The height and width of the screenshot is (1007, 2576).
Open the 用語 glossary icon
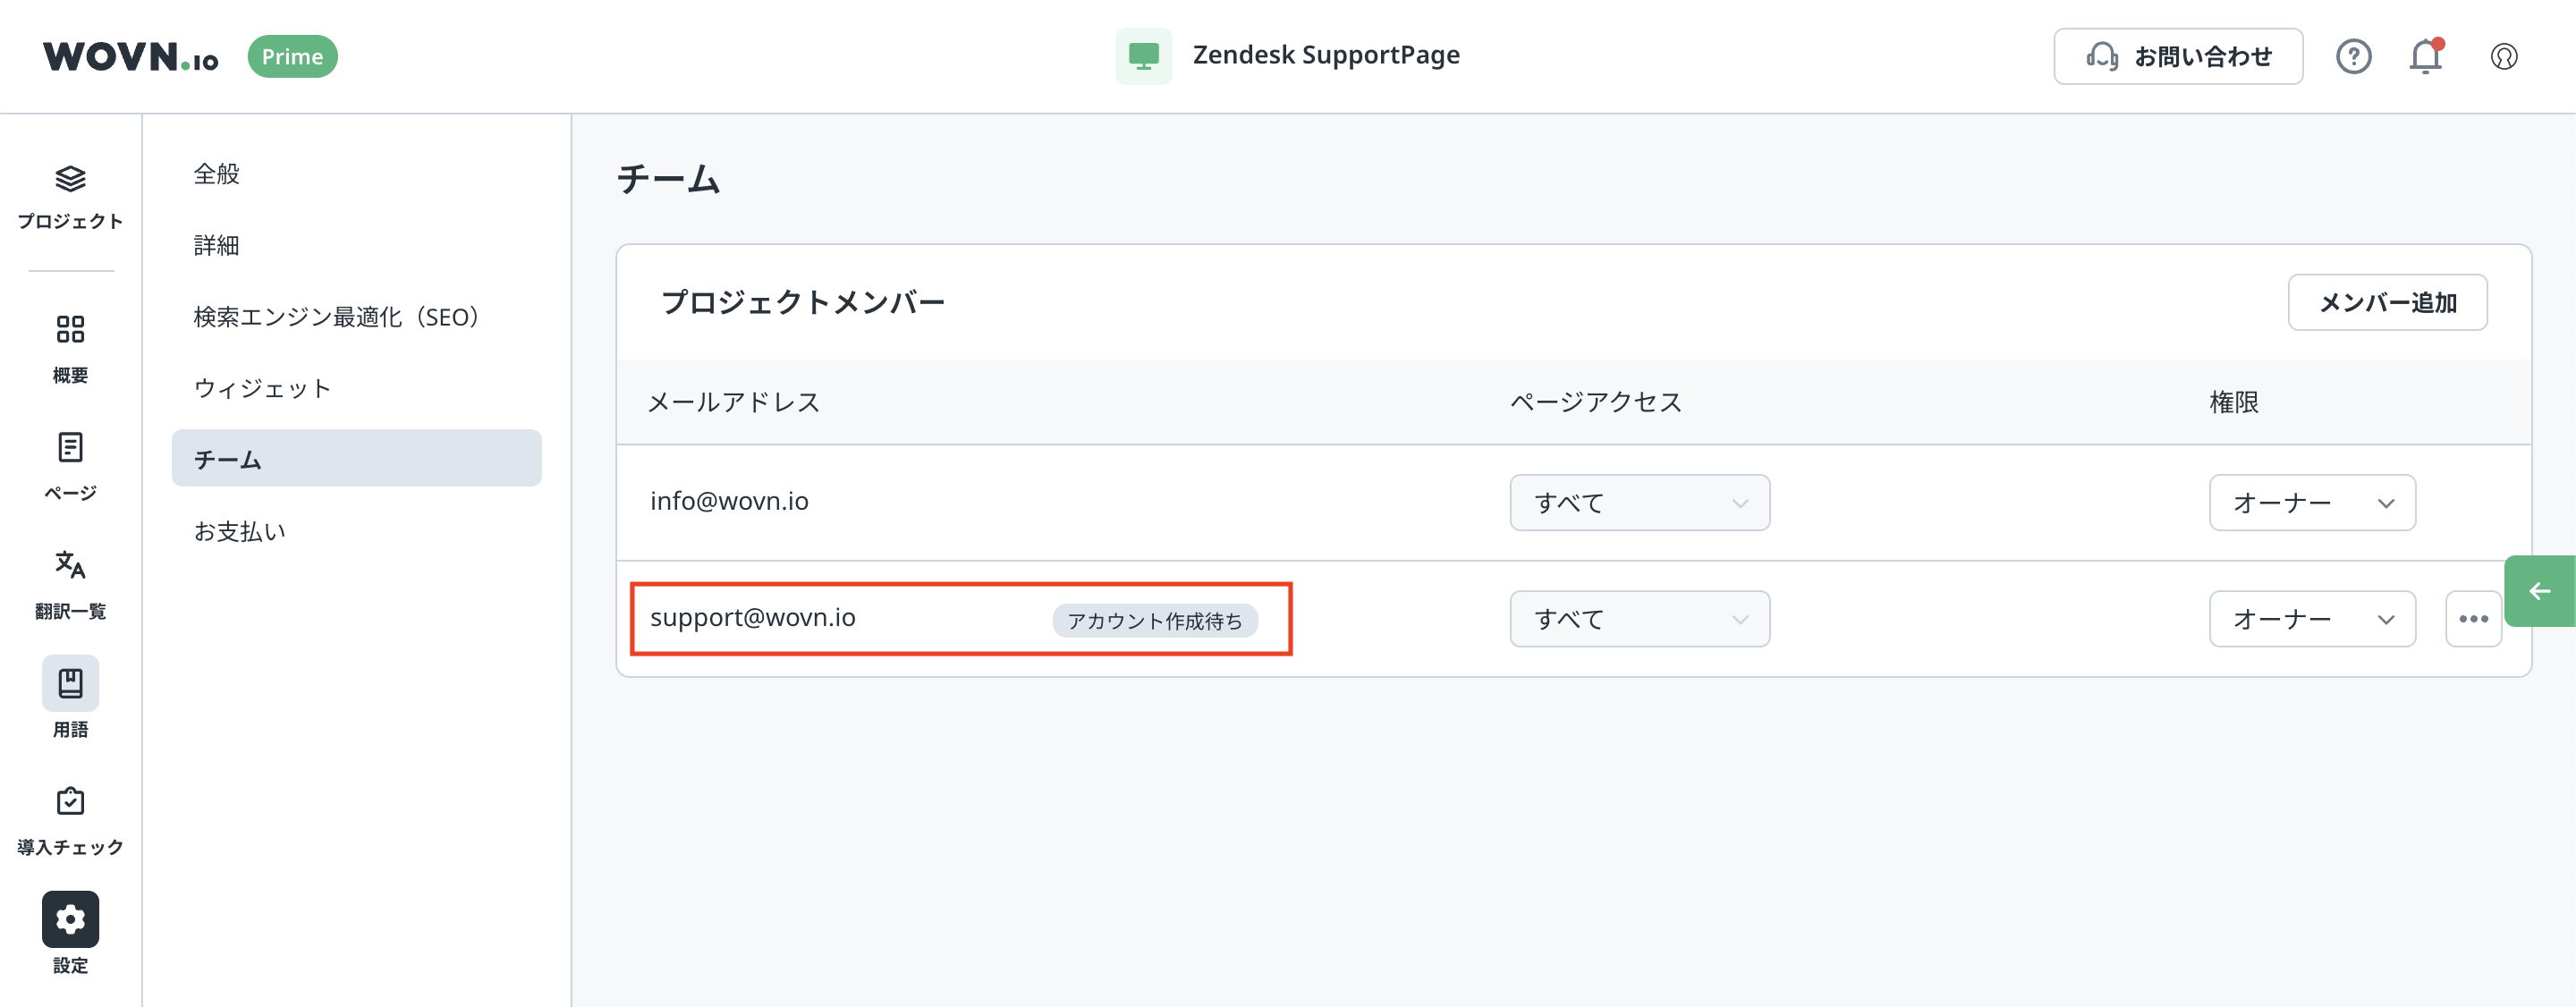[x=70, y=683]
